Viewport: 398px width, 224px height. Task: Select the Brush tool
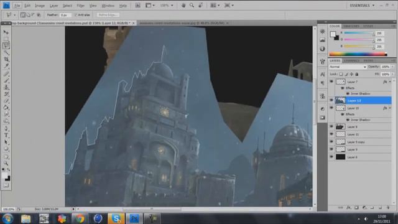6,80
